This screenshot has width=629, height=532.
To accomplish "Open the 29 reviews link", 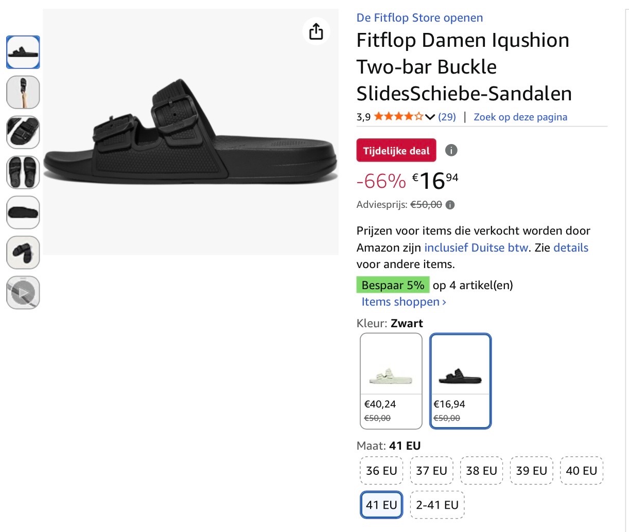I will (x=447, y=117).
